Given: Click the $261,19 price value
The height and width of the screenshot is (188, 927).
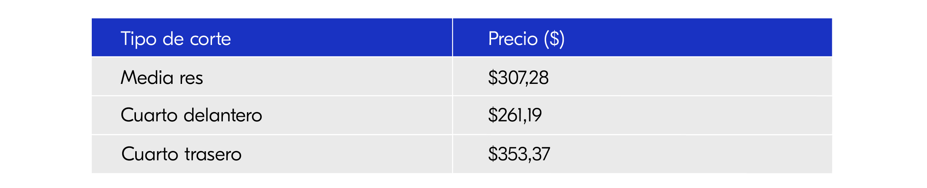Looking at the screenshot, I should (x=515, y=115).
